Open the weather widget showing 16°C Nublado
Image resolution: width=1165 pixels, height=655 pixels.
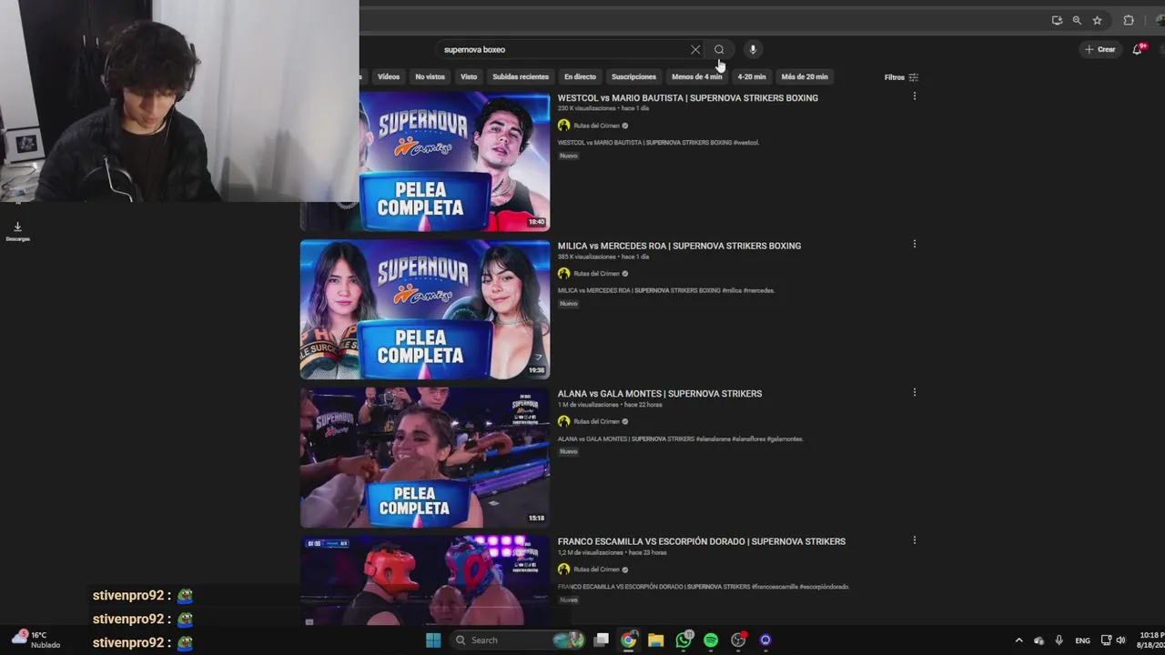click(35, 640)
